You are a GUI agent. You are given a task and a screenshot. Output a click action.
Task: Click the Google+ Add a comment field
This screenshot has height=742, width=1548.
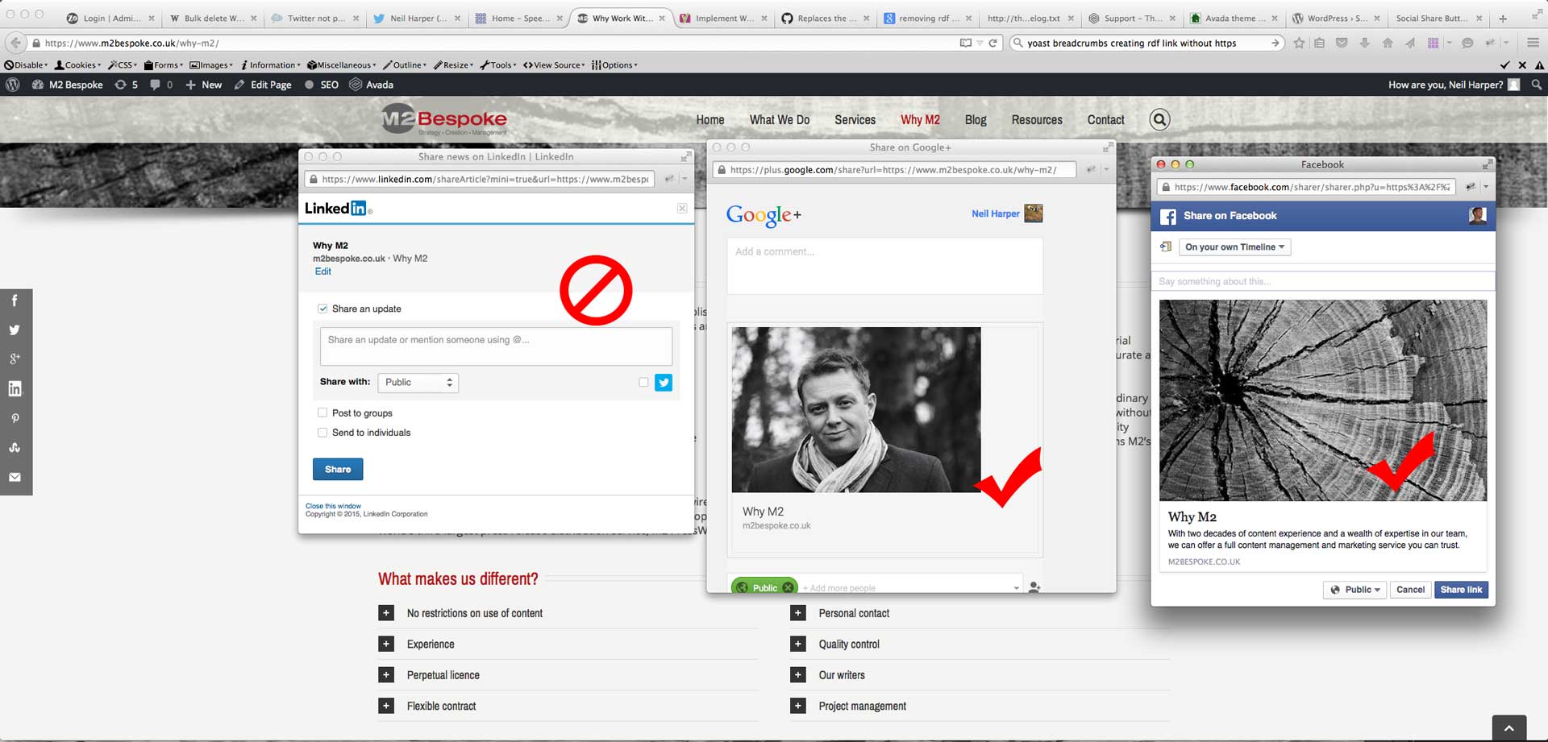(x=884, y=266)
